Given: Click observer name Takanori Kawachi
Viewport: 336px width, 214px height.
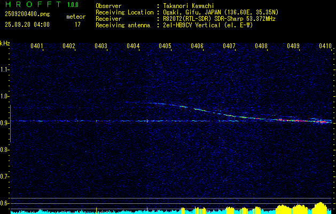Looking at the screenshot, I should coord(189,6).
